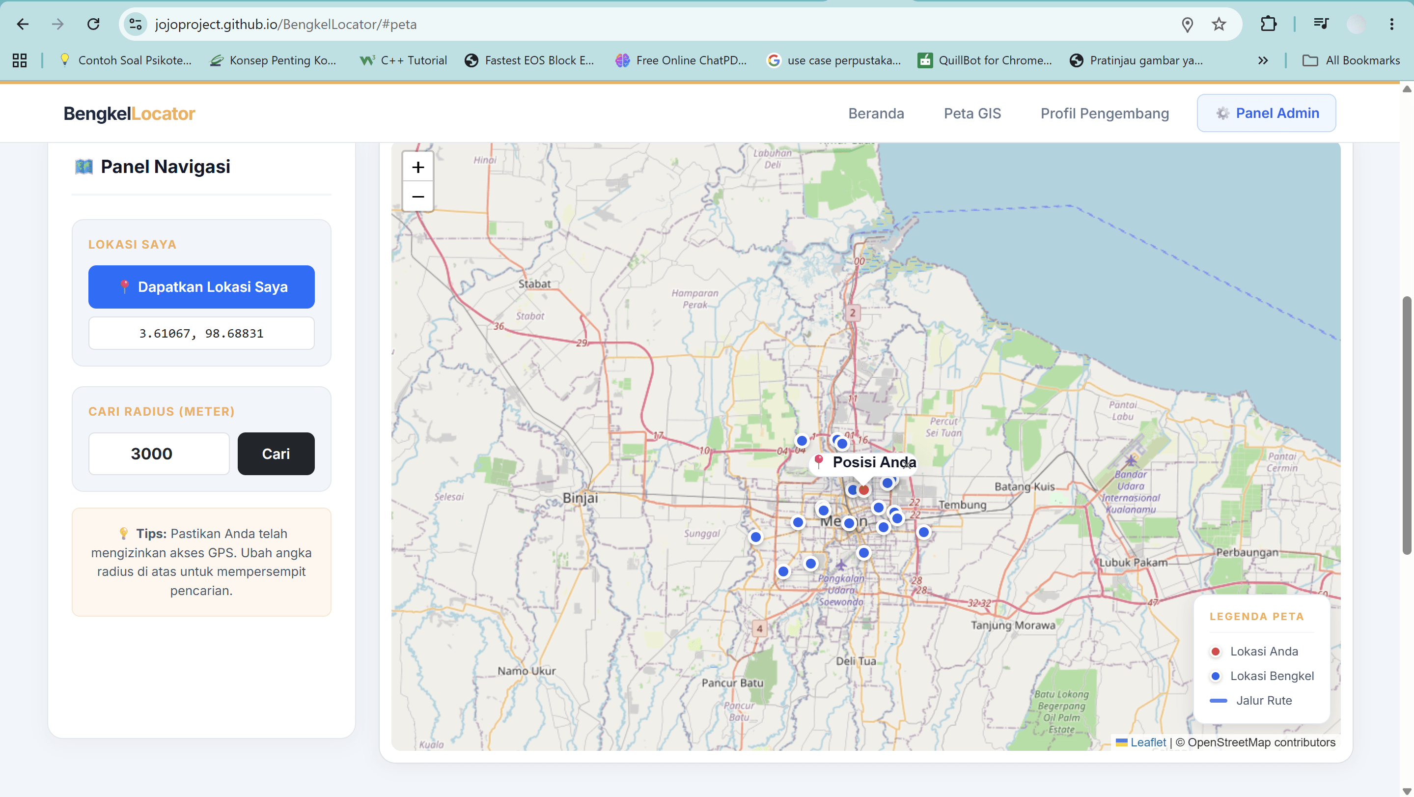Open the Chrome extensions puzzle icon
This screenshot has height=797, width=1414.
click(1269, 24)
